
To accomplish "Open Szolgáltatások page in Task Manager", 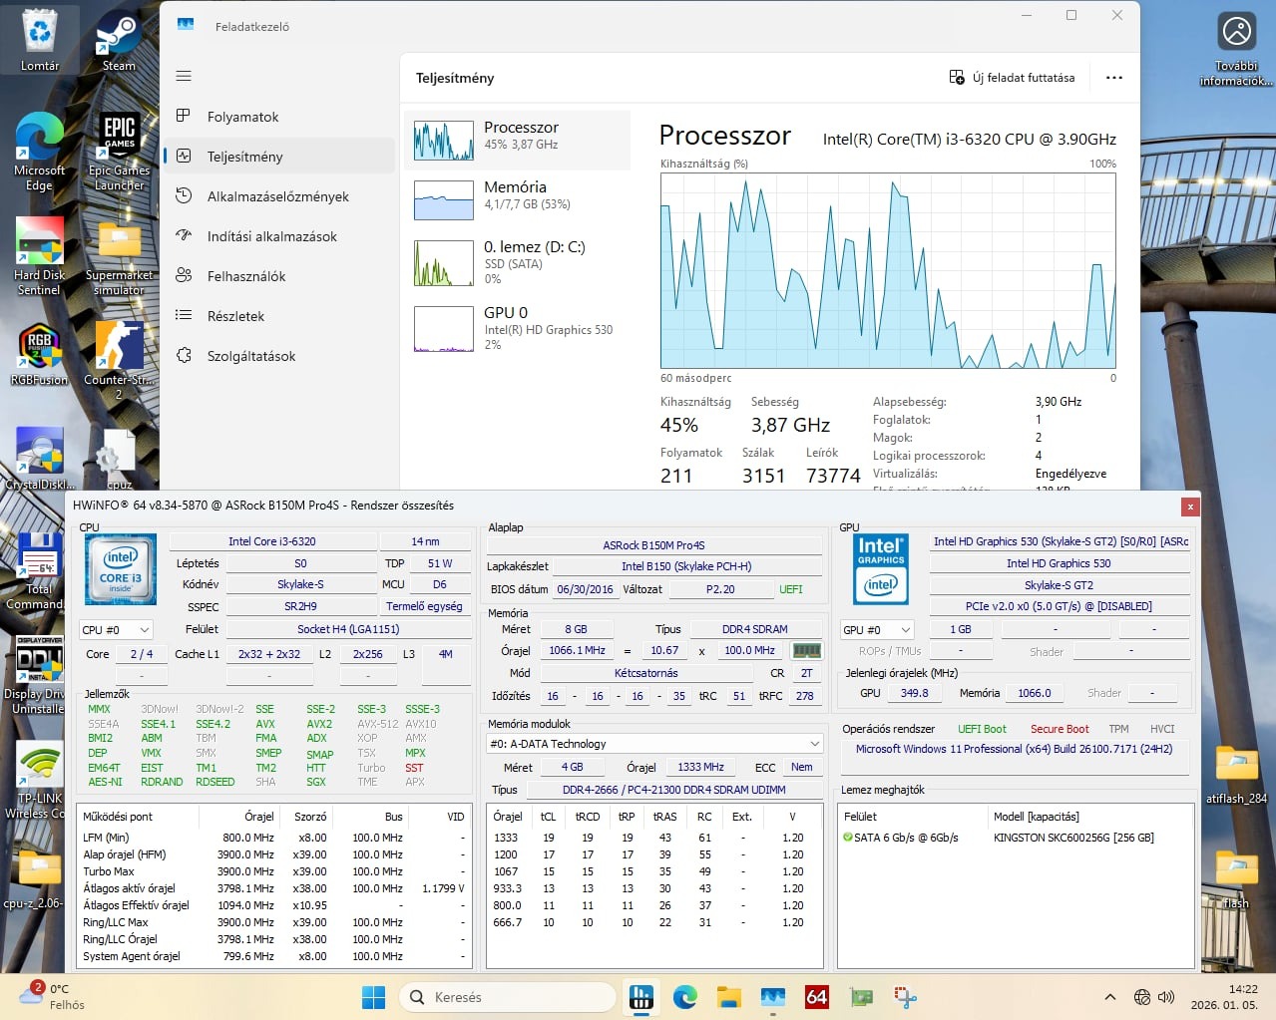I will (x=279, y=356).
